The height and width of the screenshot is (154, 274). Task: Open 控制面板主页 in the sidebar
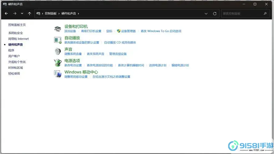pos(17,25)
